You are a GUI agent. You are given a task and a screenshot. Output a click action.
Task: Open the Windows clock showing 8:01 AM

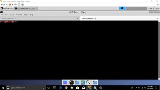150,88
